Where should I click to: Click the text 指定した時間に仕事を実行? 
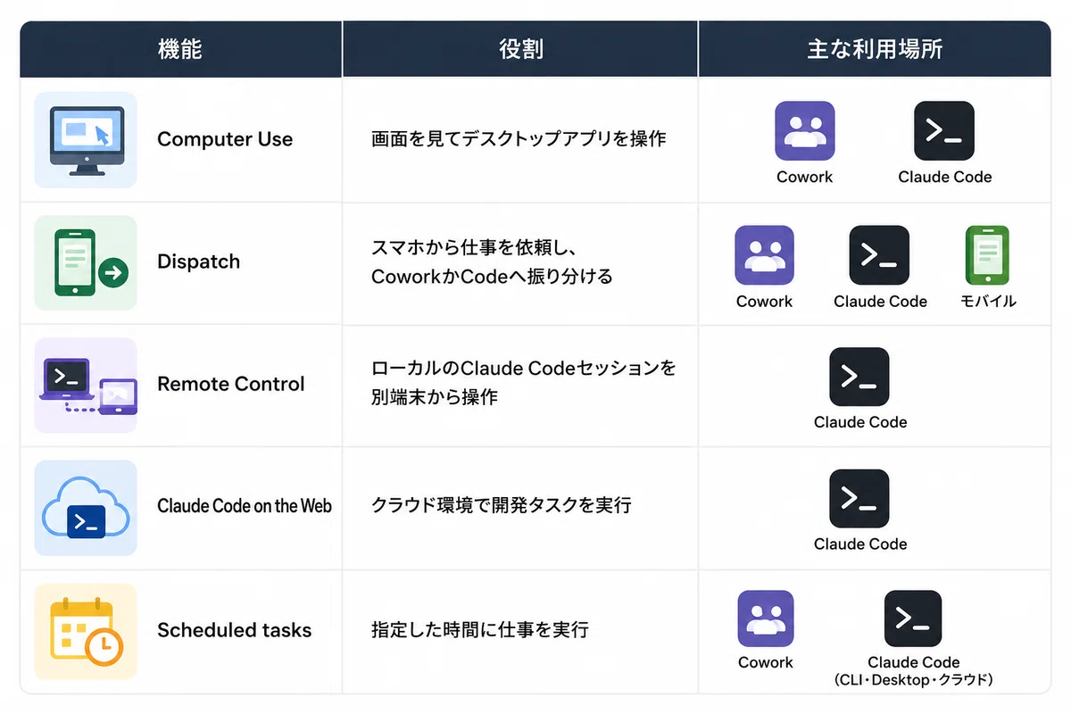[480, 630]
